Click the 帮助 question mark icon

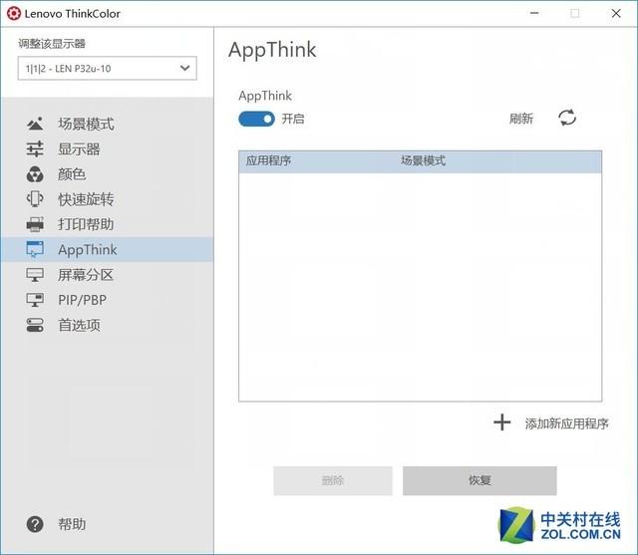[x=35, y=524]
